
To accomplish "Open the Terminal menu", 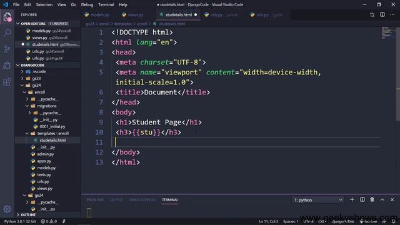I will pyautogui.click(x=106, y=4).
